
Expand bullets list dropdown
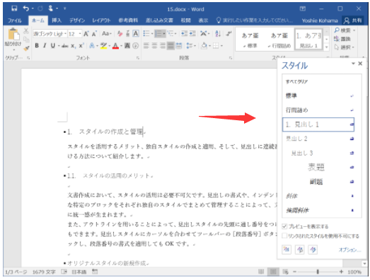pyautogui.click(x=152, y=34)
